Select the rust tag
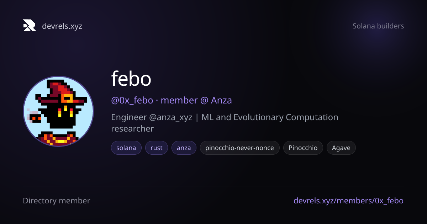Image resolution: width=427 pixels, height=224 pixels. click(x=157, y=148)
